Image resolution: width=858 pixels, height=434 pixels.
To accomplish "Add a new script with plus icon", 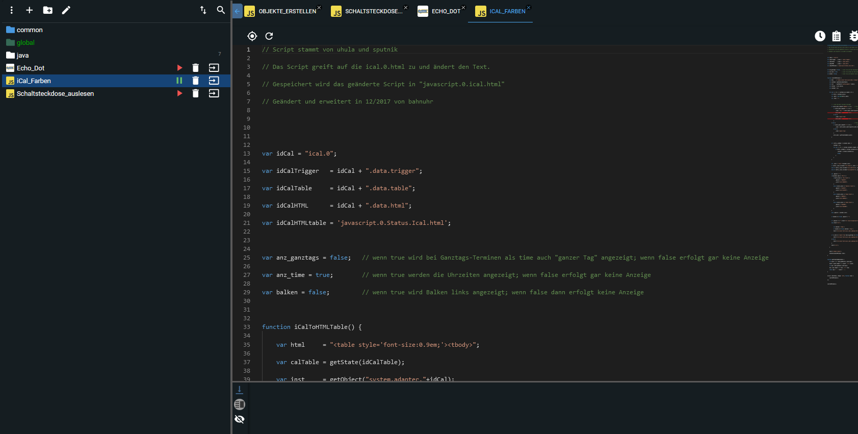I will coord(30,10).
